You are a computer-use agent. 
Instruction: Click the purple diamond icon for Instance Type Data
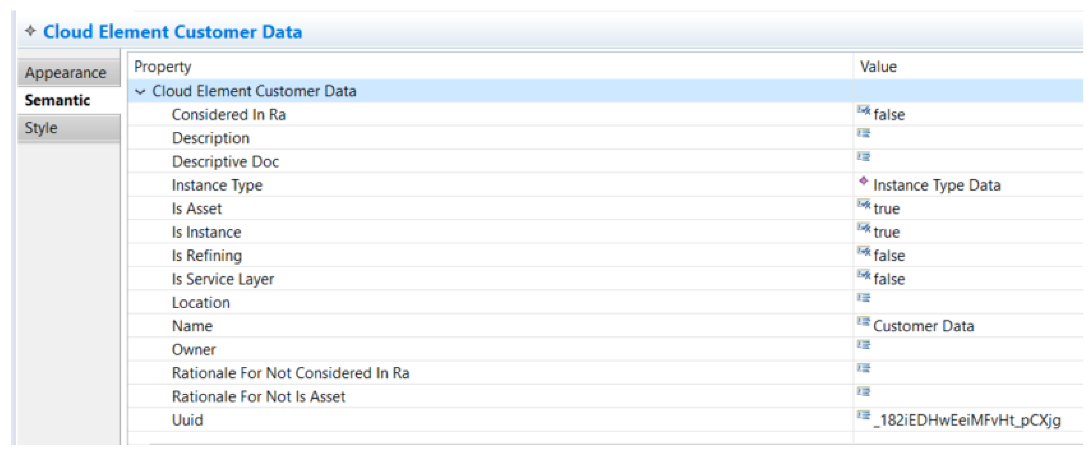pyautogui.click(x=863, y=181)
